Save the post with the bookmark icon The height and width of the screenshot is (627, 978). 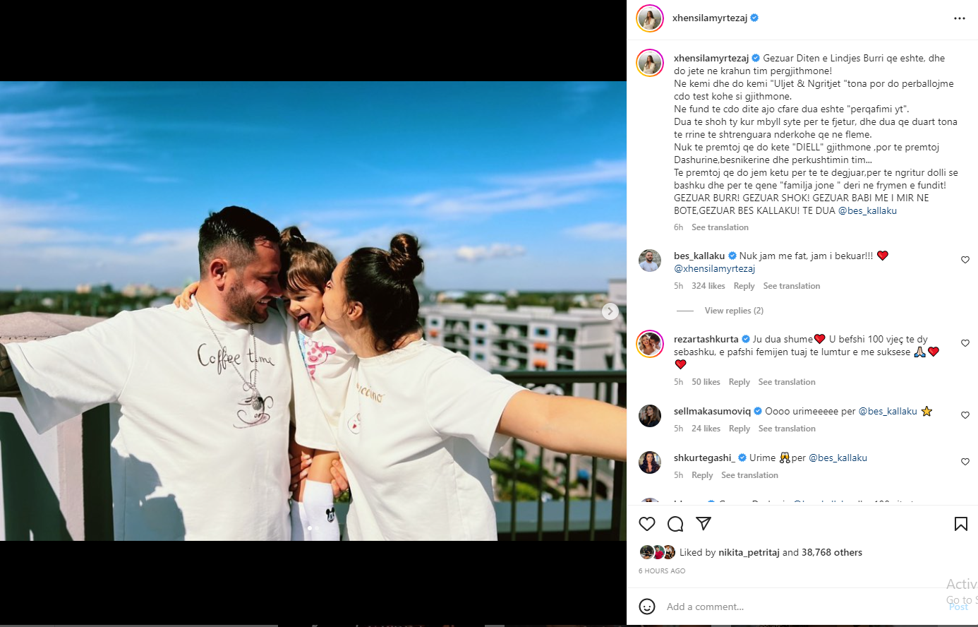tap(960, 524)
